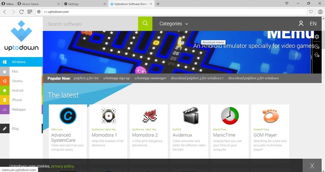The width and height of the screenshot is (325, 172).
Task: Close the About Opera tab
Action: click(x=58, y=4)
